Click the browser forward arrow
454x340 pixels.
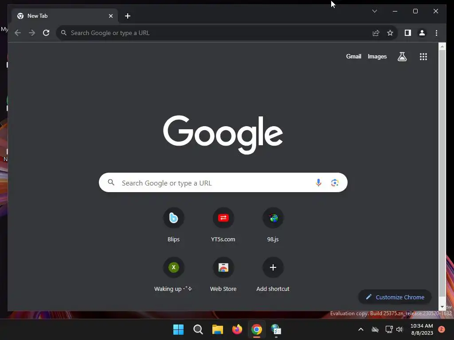click(x=32, y=33)
